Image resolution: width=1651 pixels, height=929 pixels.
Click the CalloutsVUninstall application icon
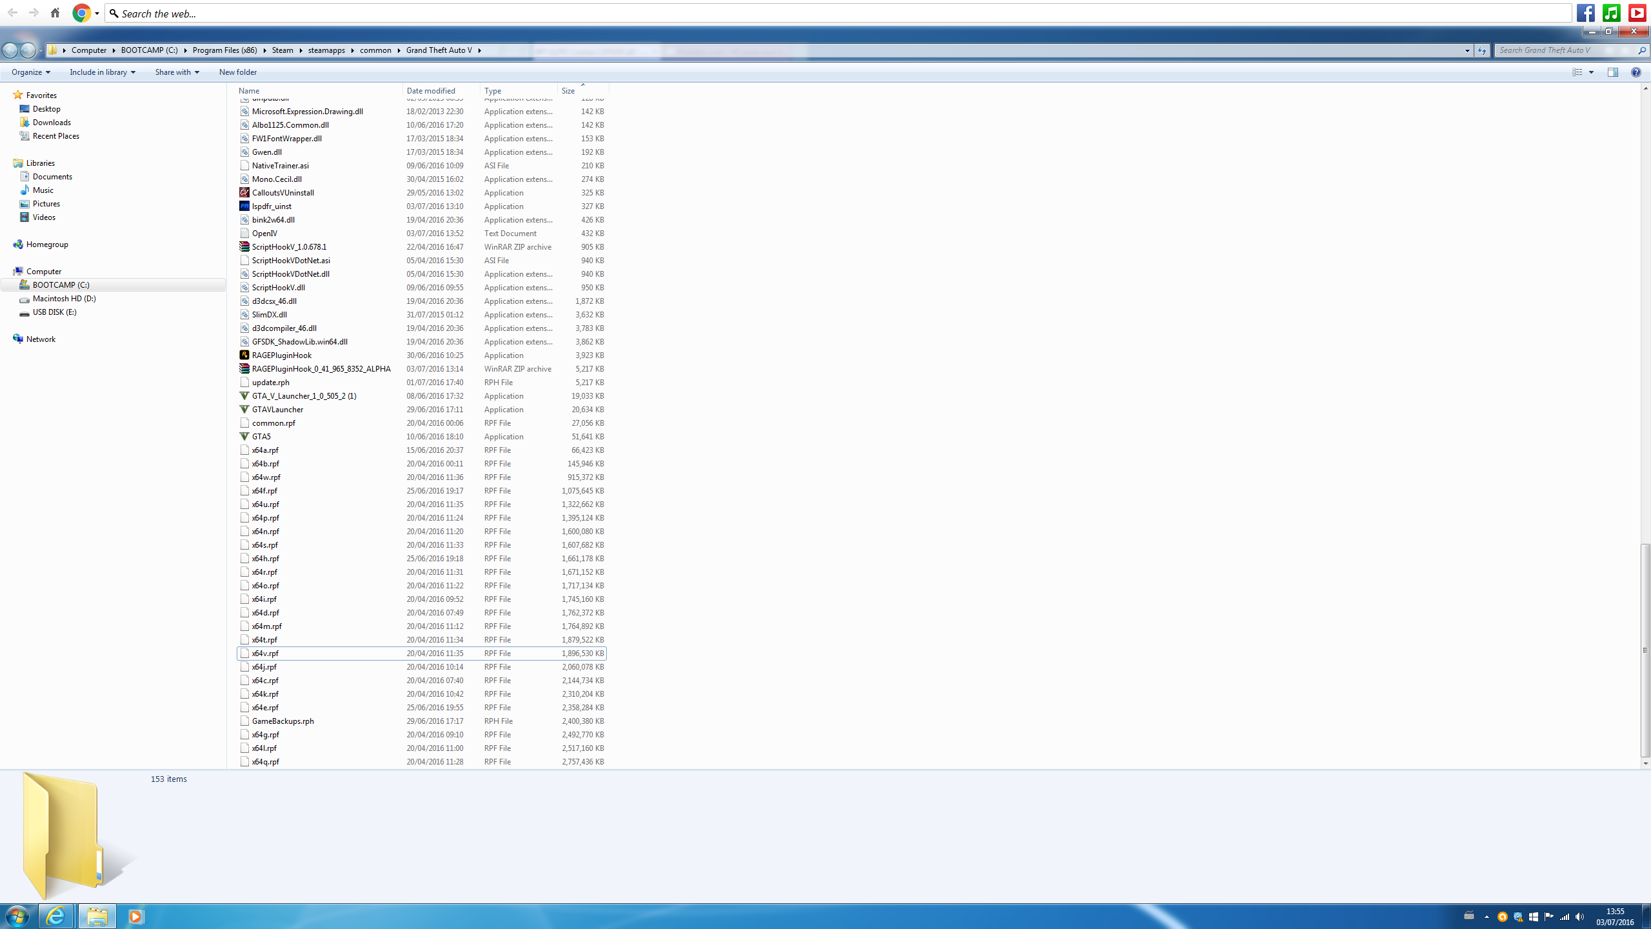point(244,192)
